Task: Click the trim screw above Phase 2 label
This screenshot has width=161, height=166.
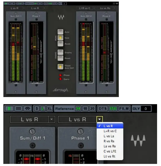Action: (107, 13)
